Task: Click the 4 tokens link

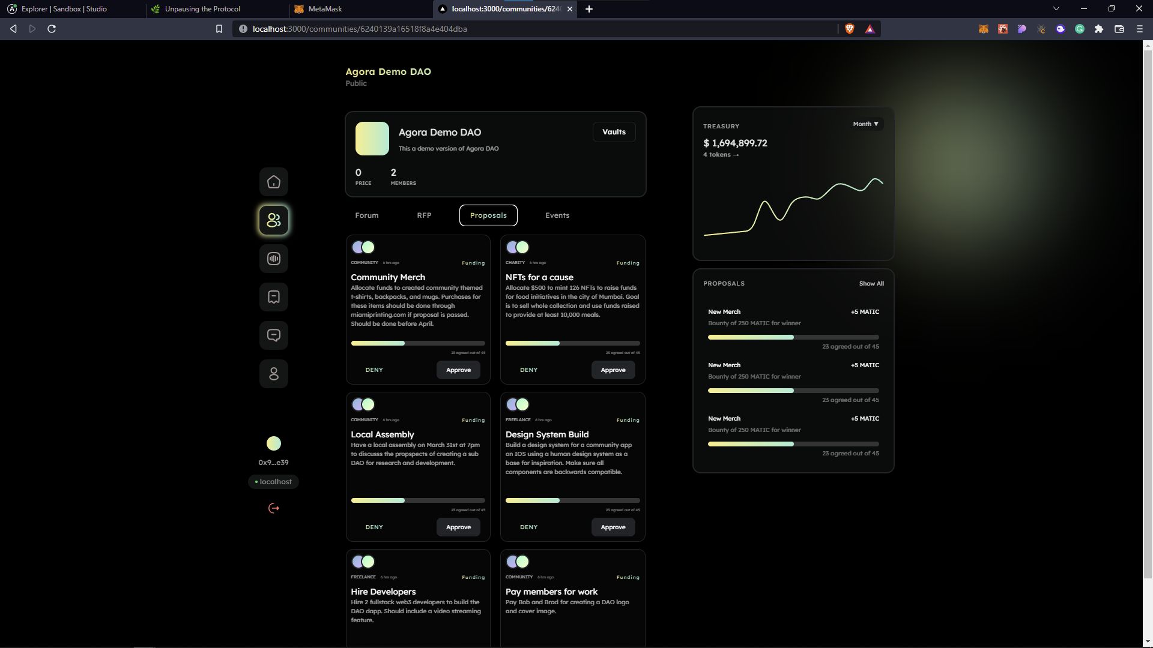Action: (721, 155)
